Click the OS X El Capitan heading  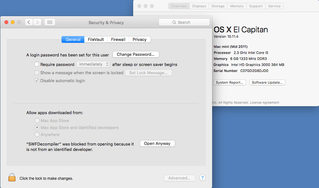tap(241, 30)
